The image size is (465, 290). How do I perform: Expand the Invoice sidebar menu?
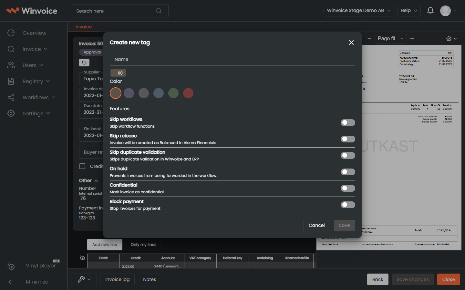[x=46, y=49]
